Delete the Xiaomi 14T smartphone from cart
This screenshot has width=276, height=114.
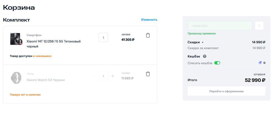pos(148,35)
